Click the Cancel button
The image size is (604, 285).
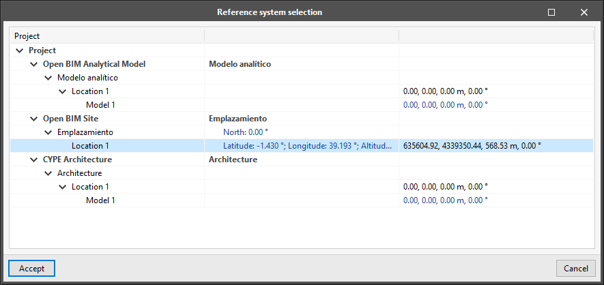tap(576, 269)
